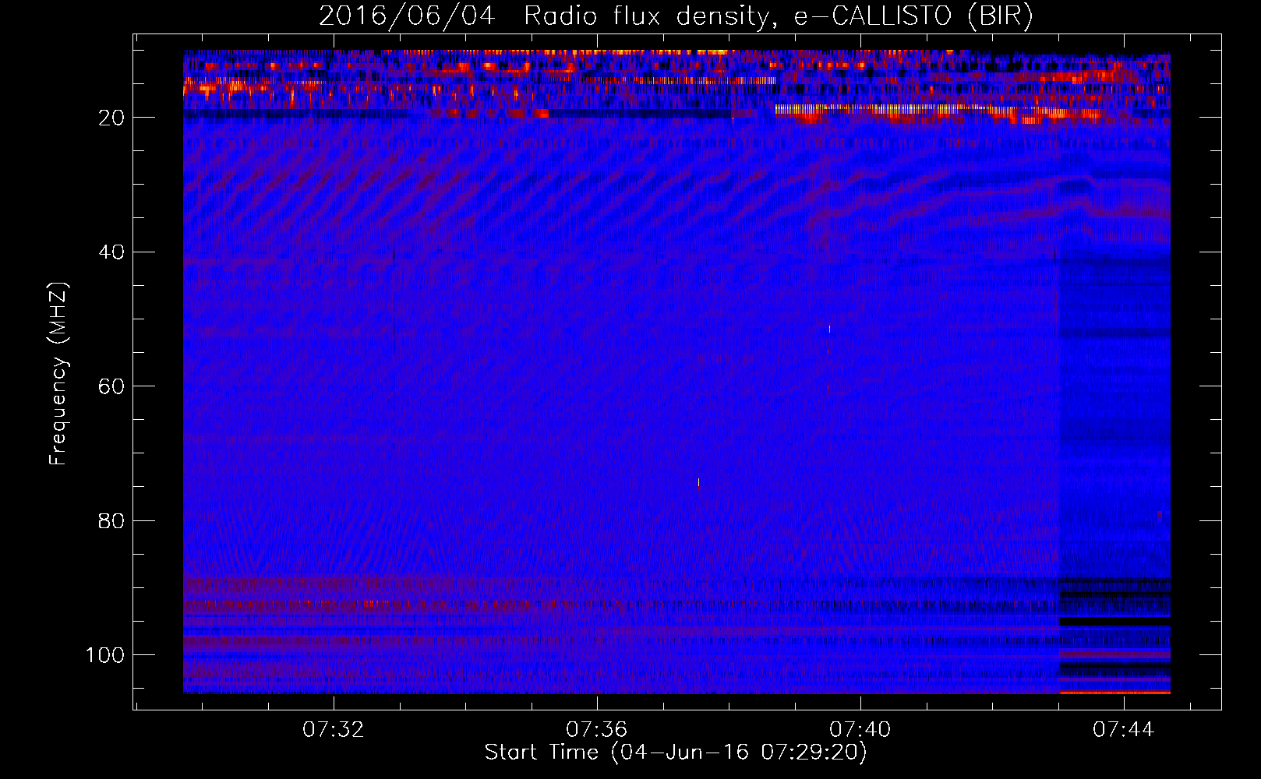Click the 60 MHz frequency tick label
This screenshot has height=779, width=1261.
pyautogui.click(x=112, y=386)
